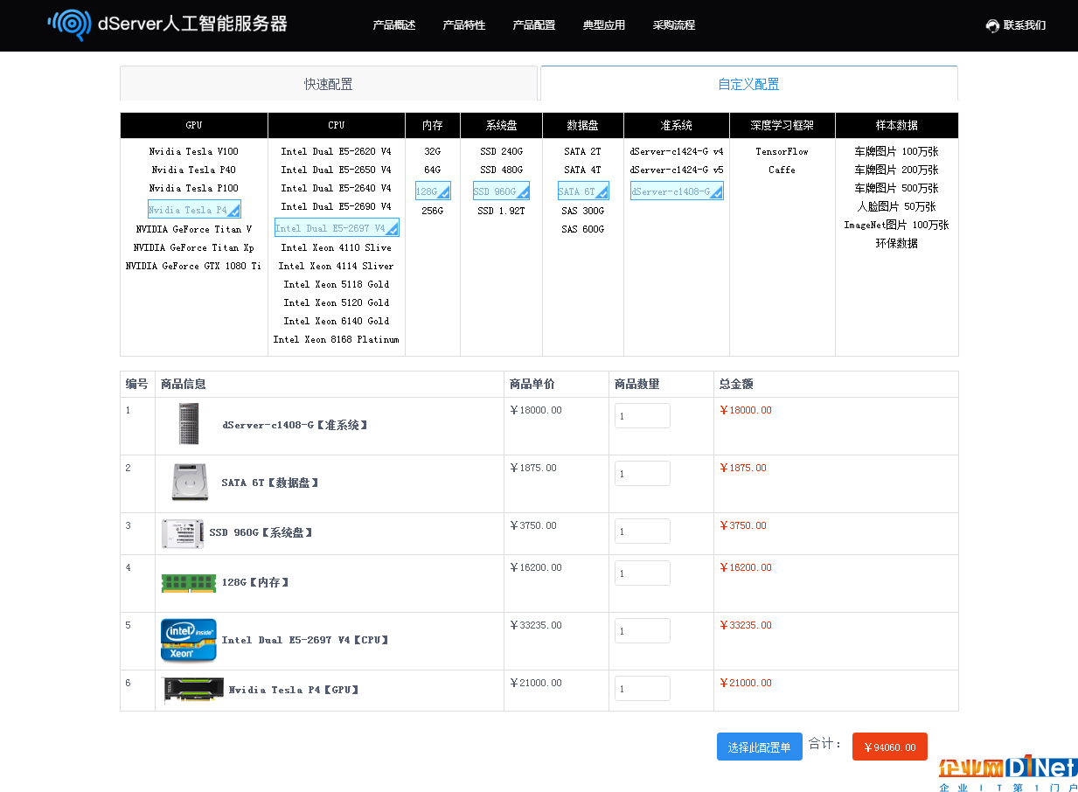Select dServer-c1424-G v4 barebone system
The image size is (1078, 792).
677,151
